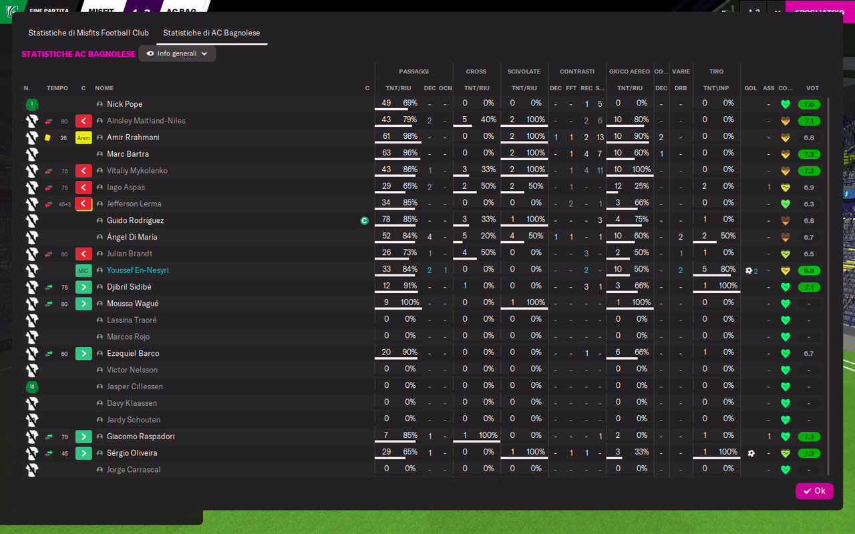Click the green arrow badge for Giacomo Raspadori
The image size is (855, 534).
[83, 437]
